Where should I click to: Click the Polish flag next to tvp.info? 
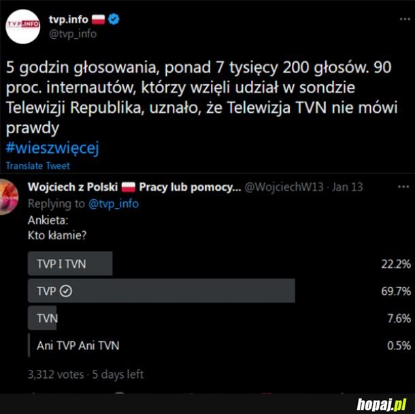(x=99, y=20)
